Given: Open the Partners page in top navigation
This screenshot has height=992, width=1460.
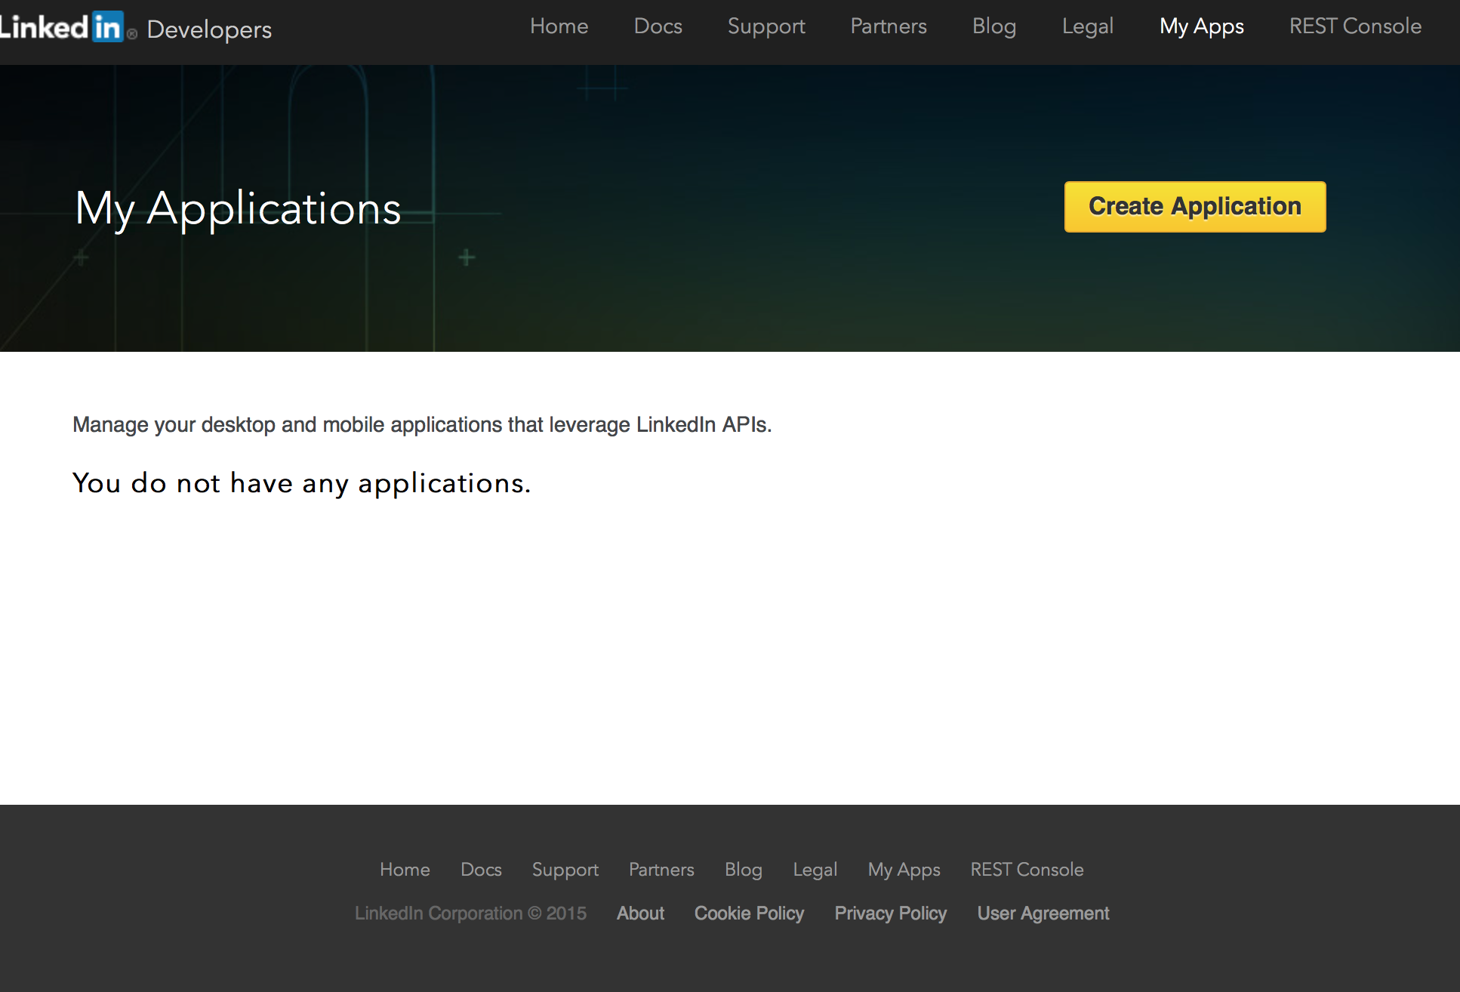Looking at the screenshot, I should pyautogui.click(x=888, y=26).
